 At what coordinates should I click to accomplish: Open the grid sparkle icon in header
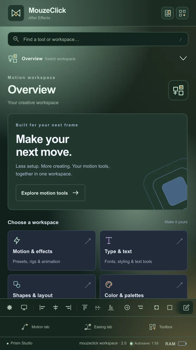coord(182,13)
